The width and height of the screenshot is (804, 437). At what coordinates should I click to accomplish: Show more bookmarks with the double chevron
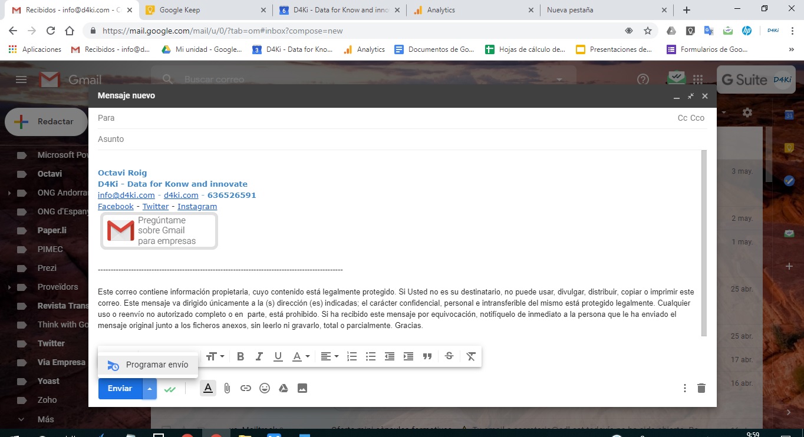tap(792, 49)
